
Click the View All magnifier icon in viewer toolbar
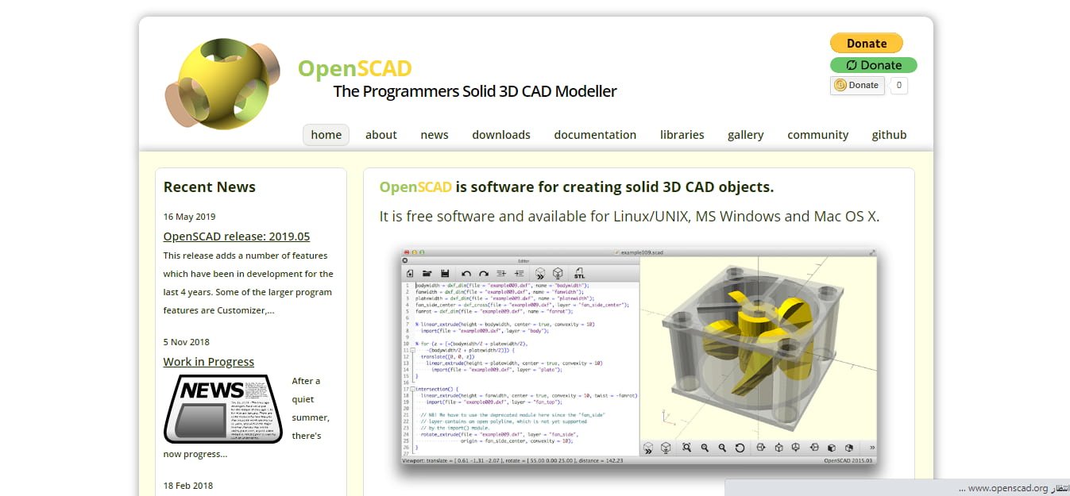[686, 448]
